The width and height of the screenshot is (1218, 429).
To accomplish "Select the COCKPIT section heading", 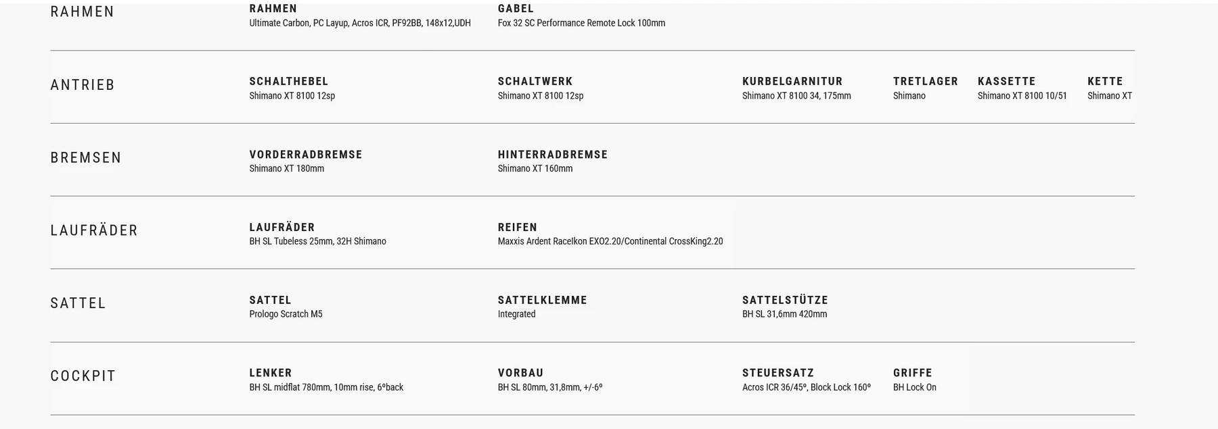I will (x=83, y=376).
